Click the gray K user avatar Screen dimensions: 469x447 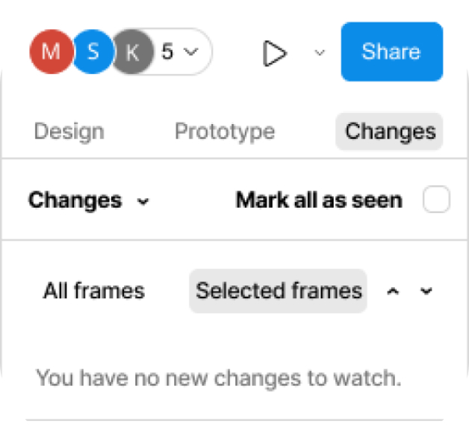tap(131, 52)
